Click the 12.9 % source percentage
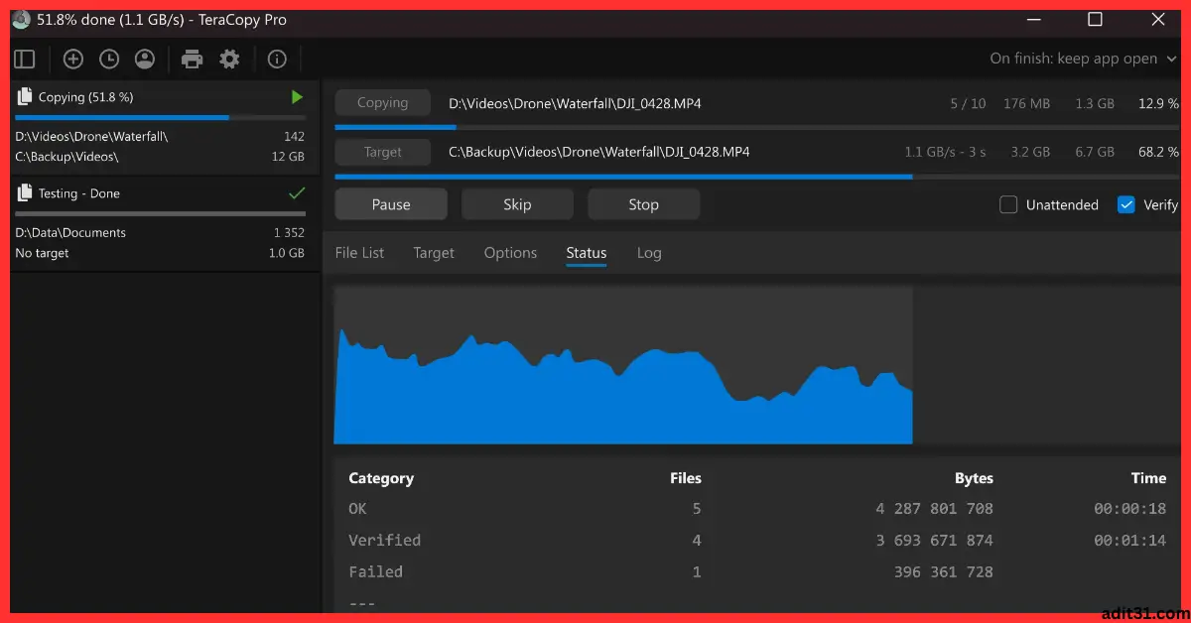 pos(1158,103)
